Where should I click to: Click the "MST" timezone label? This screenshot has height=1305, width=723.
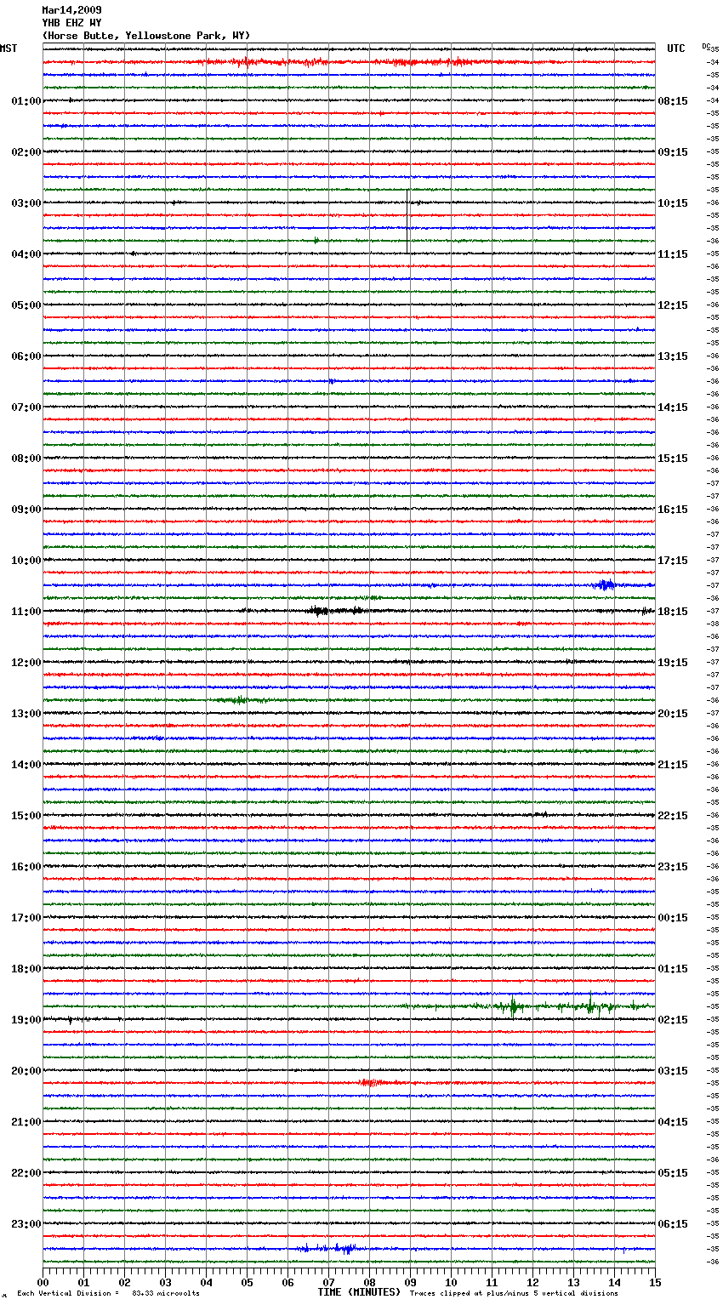9,48
